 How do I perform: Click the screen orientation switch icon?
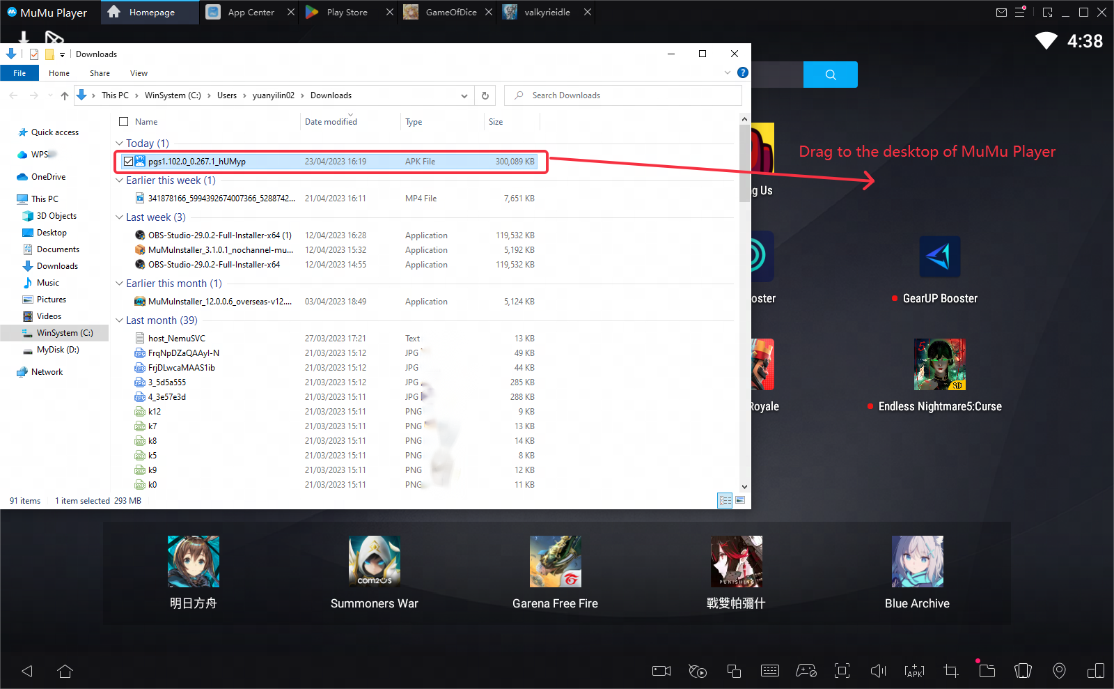1096,671
